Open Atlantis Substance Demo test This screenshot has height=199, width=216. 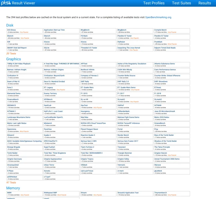tap(172, 65)
